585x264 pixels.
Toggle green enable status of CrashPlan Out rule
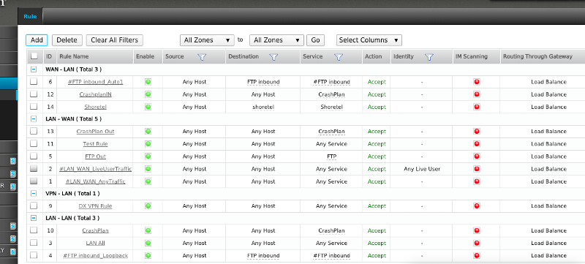pos(148,131)
